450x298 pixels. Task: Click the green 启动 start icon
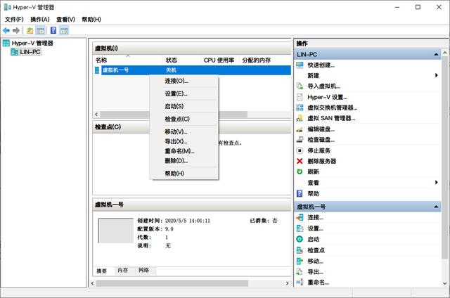300,239
